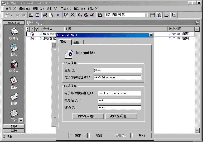
Task: Close the Internet Mail dialog
Action: [x=151, y=35]
